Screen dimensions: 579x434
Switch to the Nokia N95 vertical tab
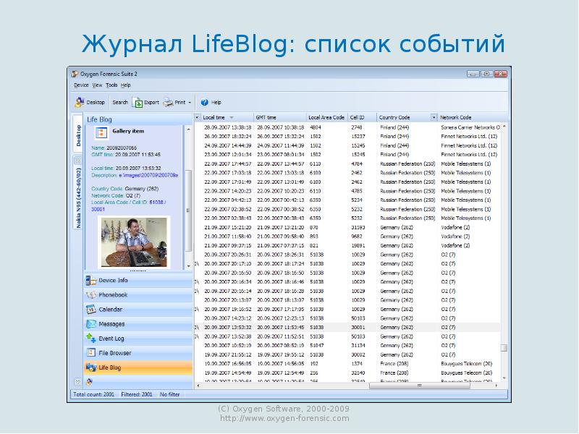pyautogui.click(x=77, y=197)
